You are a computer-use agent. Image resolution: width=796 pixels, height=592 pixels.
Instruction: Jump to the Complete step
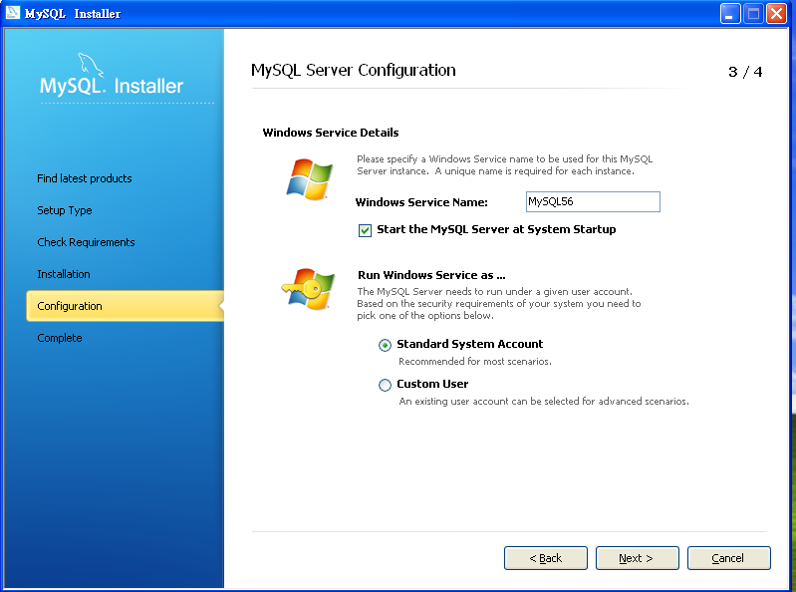point(60,338)
